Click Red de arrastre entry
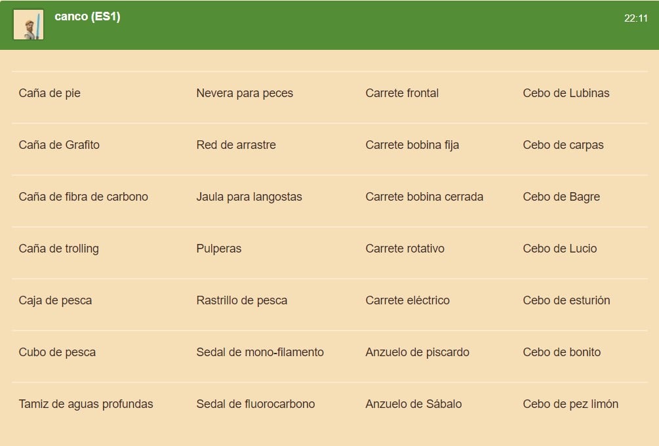This screenshot has width=659, height=446. 236,144
